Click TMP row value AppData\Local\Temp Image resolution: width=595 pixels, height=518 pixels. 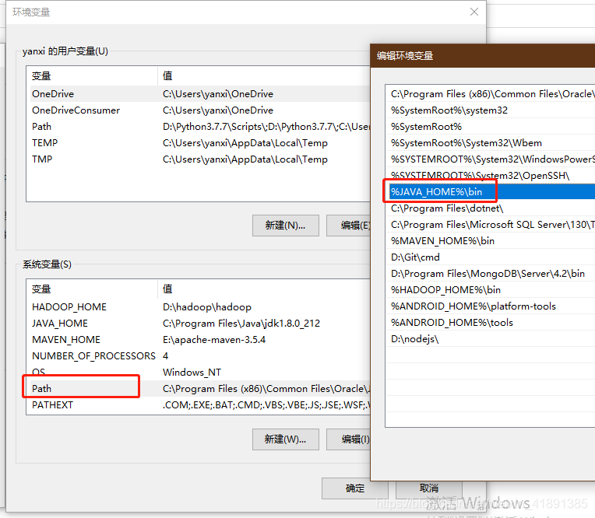click(x=245, y=159)
